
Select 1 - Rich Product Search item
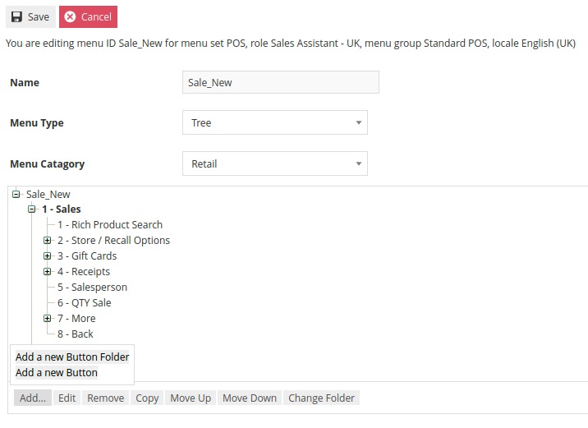[x=110, y=225]
